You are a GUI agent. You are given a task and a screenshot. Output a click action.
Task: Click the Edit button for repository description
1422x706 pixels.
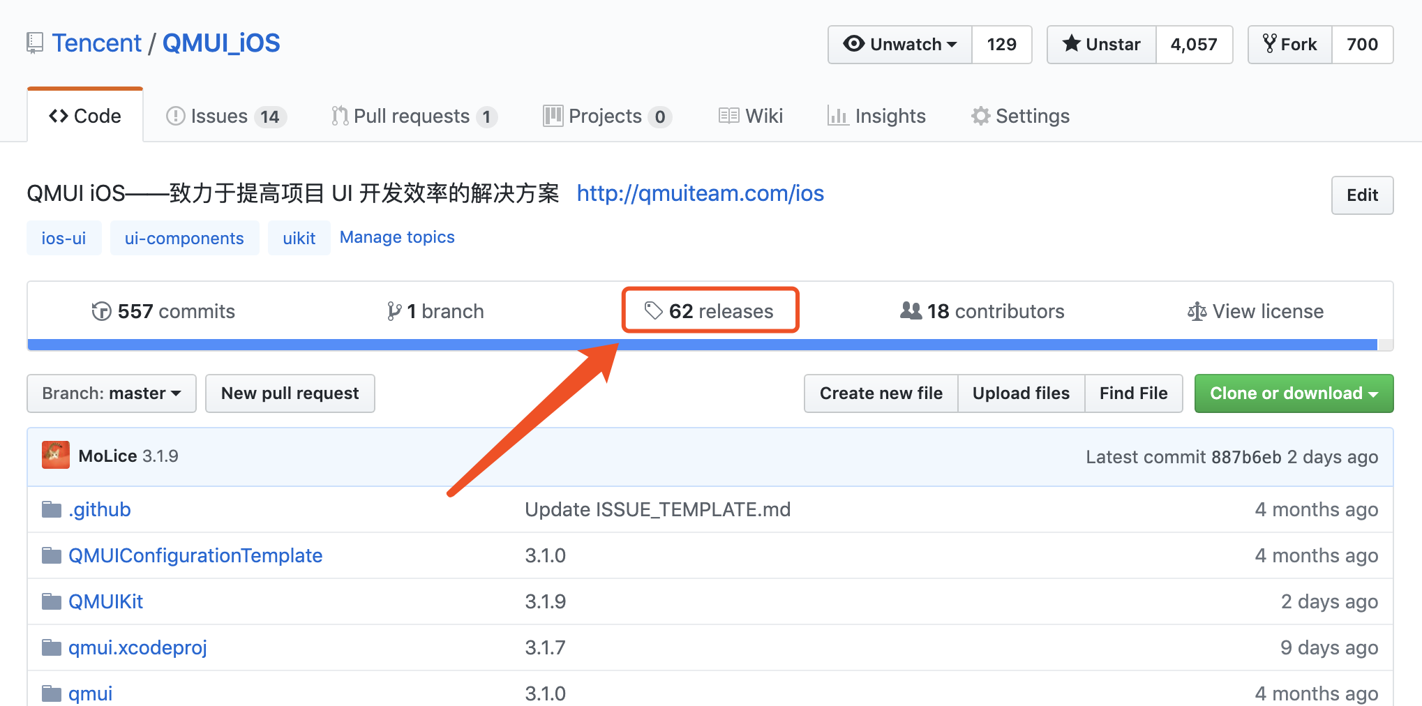[1361, 195]
